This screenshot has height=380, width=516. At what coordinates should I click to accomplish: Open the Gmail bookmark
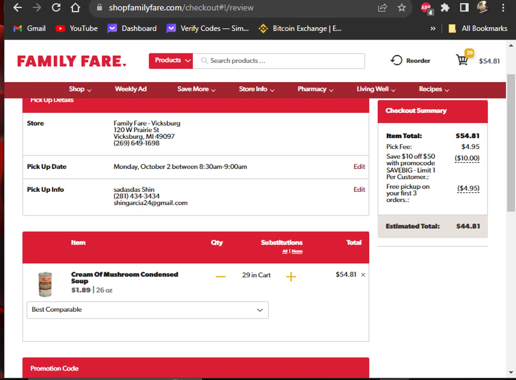(29, 29)
